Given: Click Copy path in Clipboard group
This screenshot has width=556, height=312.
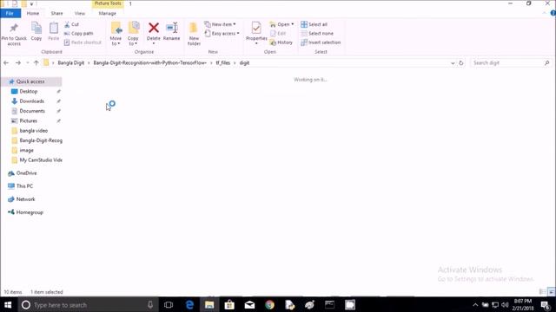Looking at the screenshot, I should 79,33.
